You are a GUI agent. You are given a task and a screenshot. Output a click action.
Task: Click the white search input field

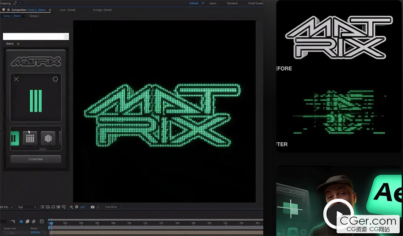pyautogui.click(x=36, y=37)
